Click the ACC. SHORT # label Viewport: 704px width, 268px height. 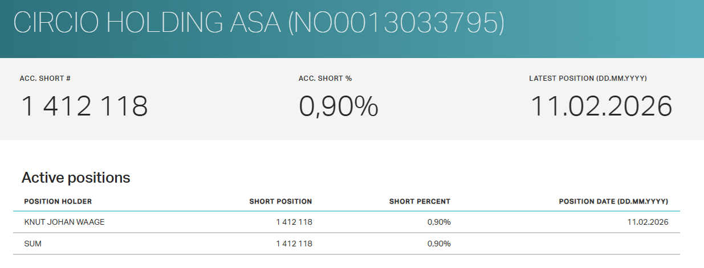pyautogui.click(x=45, y=79)
